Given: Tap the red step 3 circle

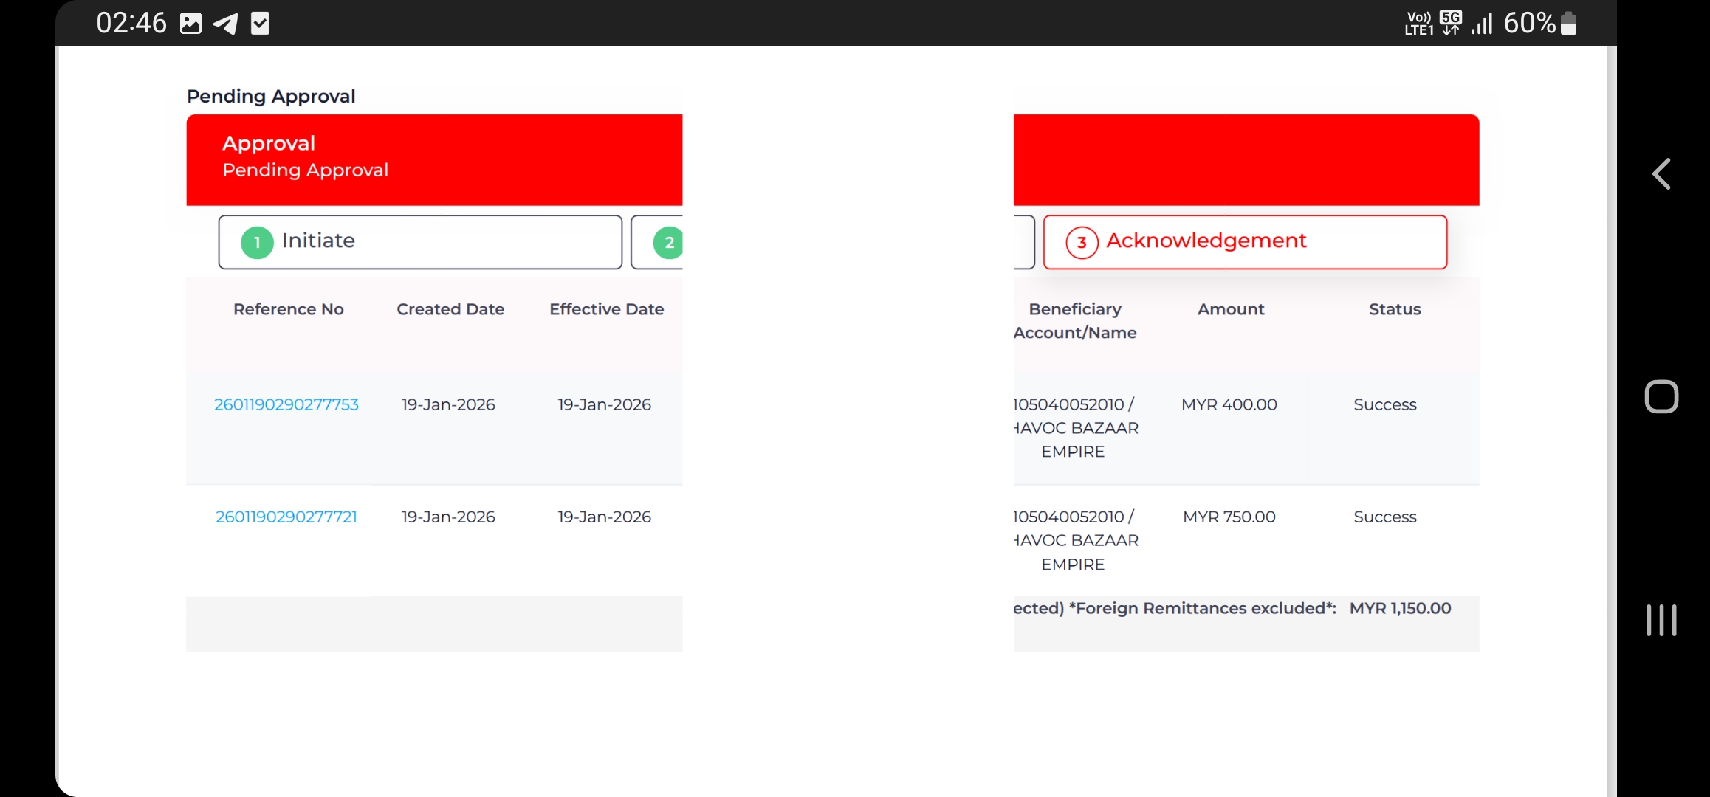Looking at the screenshot, I should [x=1082, y=242].
